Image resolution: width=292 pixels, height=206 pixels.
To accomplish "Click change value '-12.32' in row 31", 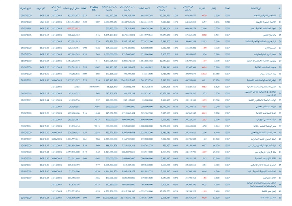I will pos(204,74).
